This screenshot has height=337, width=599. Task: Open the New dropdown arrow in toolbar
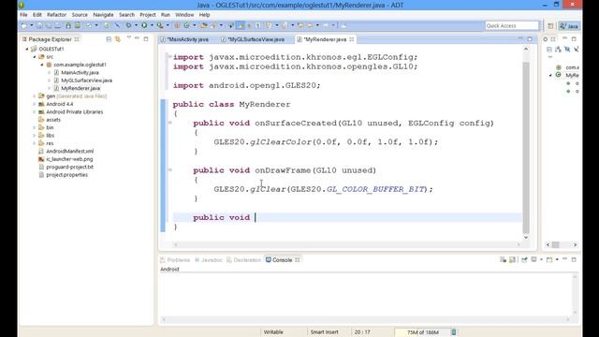tap(32, 25)
